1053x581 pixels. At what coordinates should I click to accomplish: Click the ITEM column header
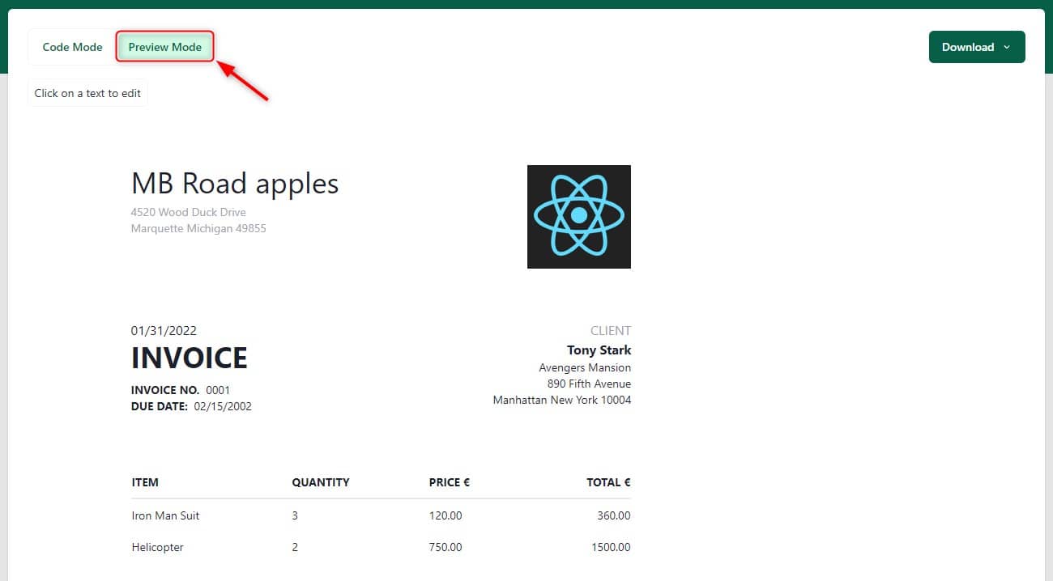(x=145, y=482)
